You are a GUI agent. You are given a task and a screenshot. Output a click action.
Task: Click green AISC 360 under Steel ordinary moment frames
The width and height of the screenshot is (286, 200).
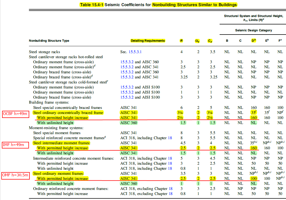129,184
